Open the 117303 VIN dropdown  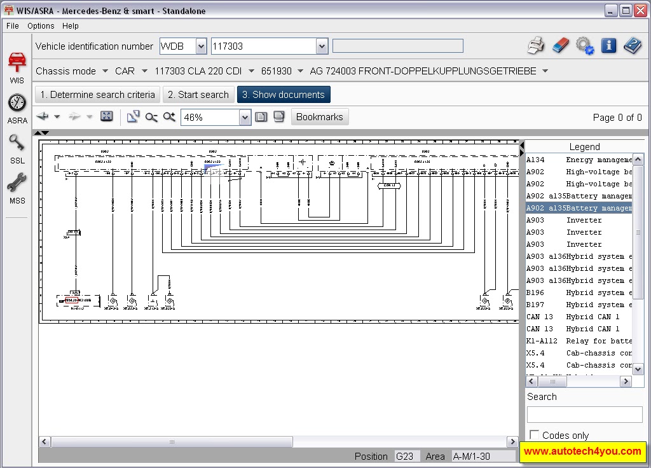[x=322, y=46]
